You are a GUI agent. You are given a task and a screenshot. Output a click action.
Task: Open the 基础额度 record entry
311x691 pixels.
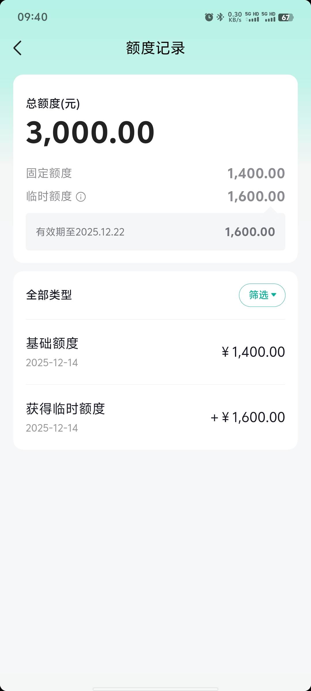(155, 352)
